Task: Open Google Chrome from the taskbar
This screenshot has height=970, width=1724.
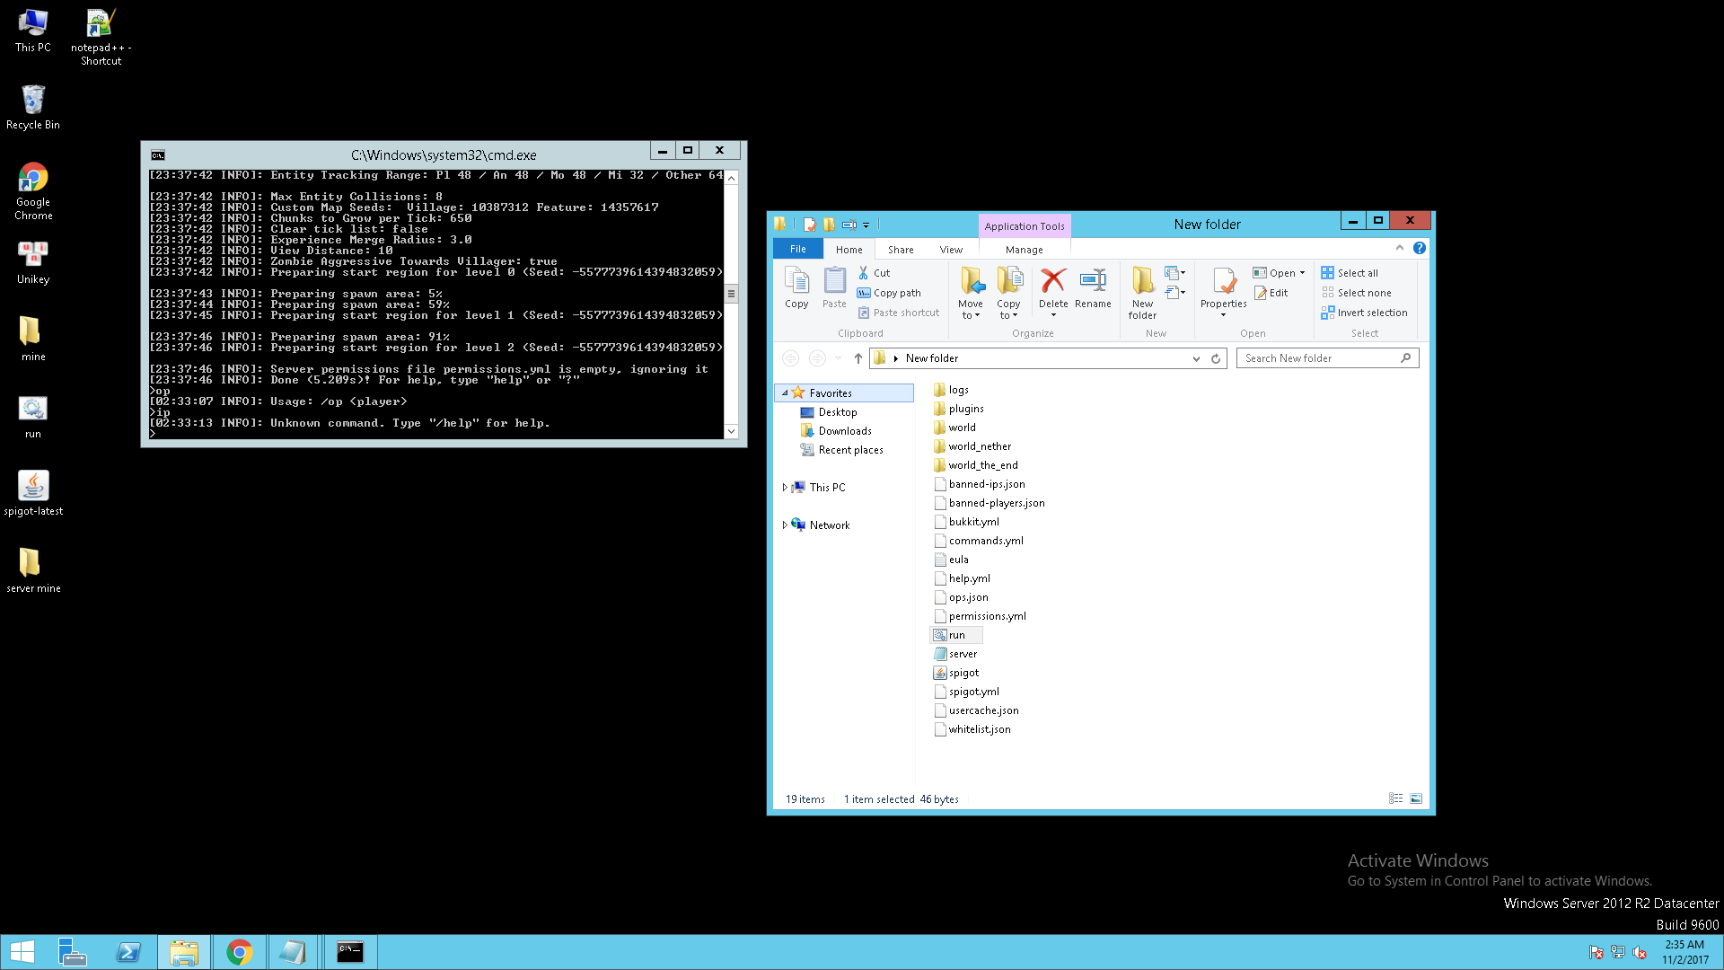Action: [x=239, y=952]
